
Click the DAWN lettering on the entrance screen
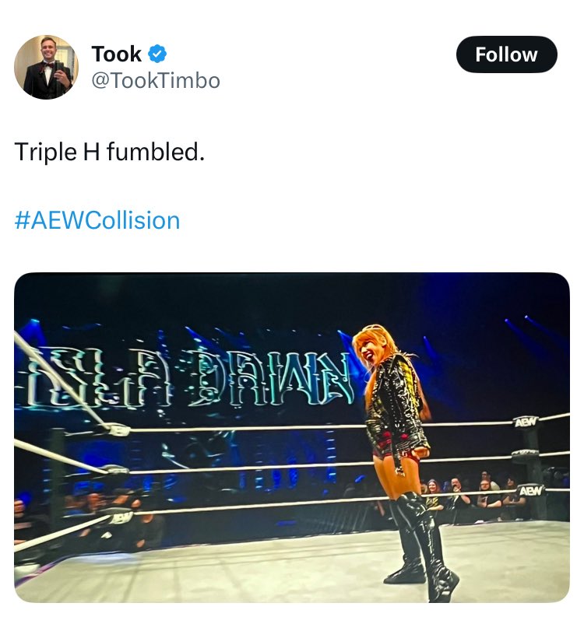click(270, 378)
